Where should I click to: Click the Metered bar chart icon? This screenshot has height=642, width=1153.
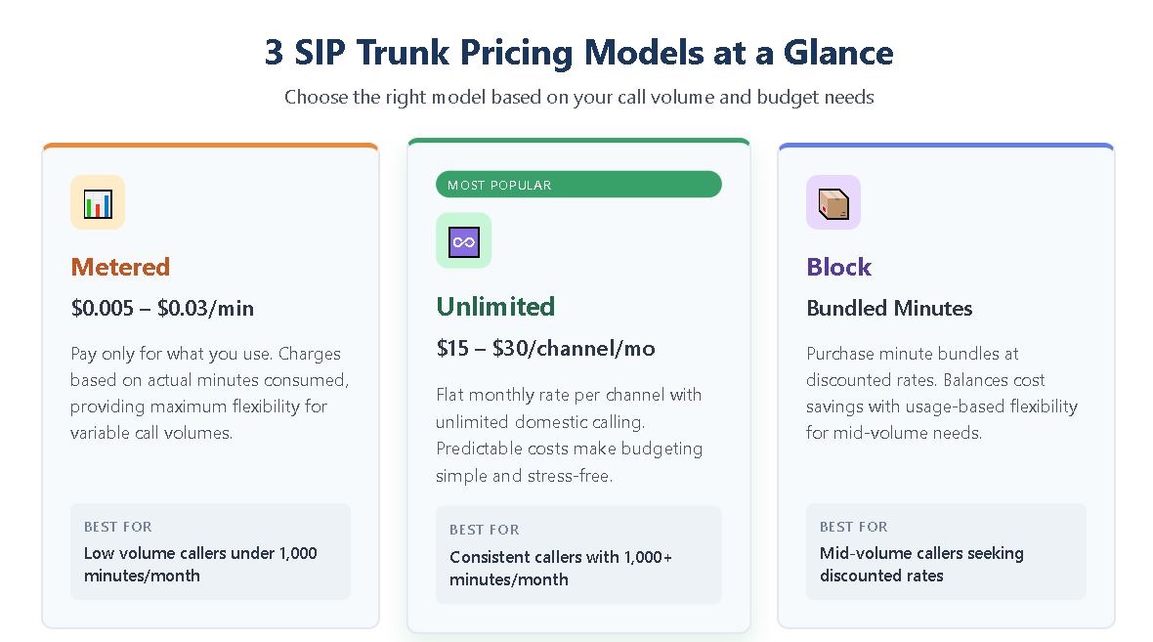pyautogui.click(x=98, y=203)
